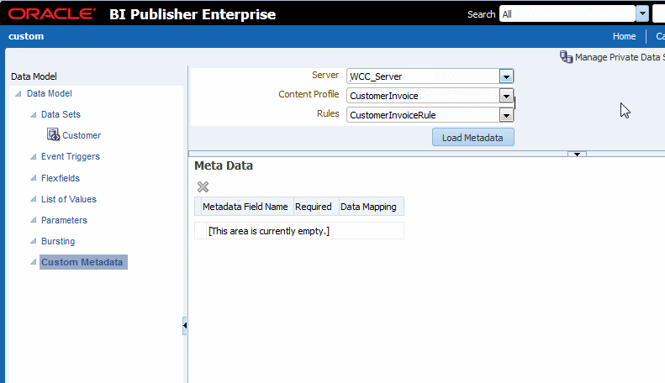Image resolution: width=665 pixels, height=383 pixels.
Task: Collapse the top pane with splitter arrow
Action: pos(577,155)
